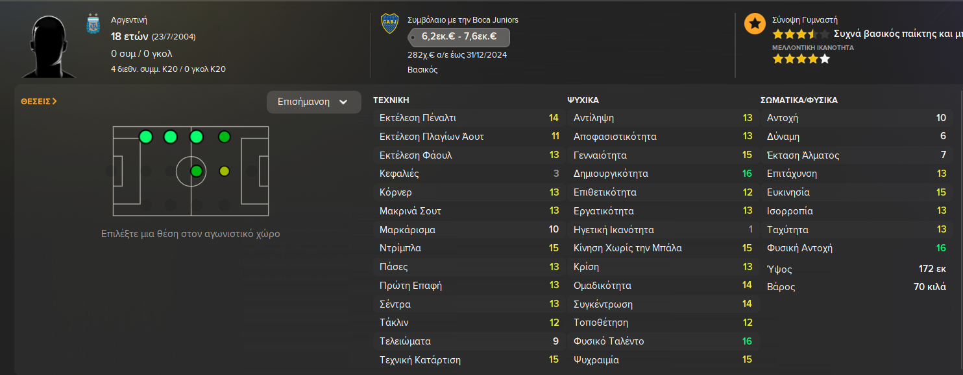Select the central midfielder position dot
The height and width of the screenshot is (375, 963).
[x=196, y=172]
